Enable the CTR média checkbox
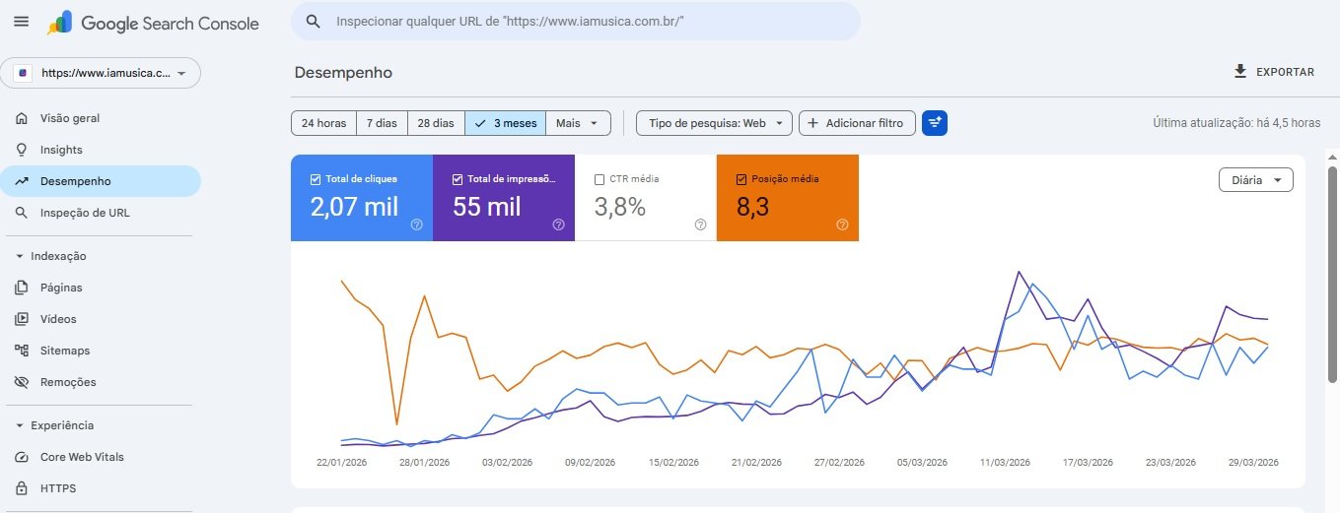This screenshot has width=1340, height=513. coord(599,179)
